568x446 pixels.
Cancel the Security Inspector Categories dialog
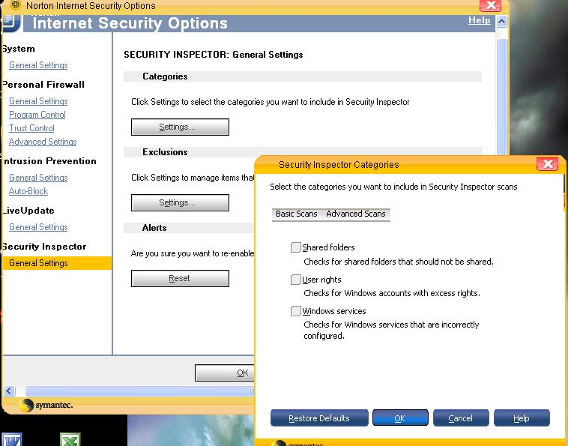(461, 418)
